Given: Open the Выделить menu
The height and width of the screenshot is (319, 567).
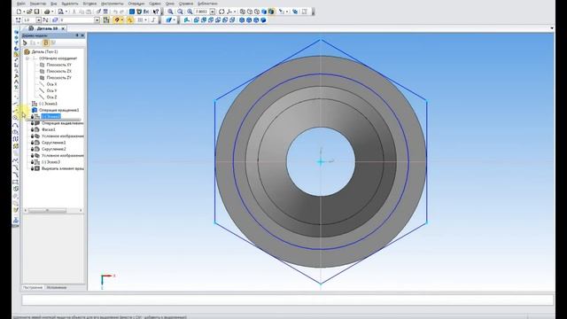Looking at the screenshot, I should point(69,4).
